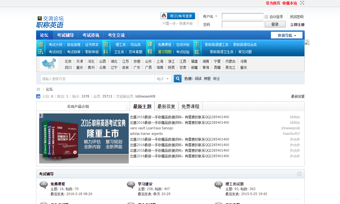Select the home icon in the breadcrumb
This screenshot has width=340, height=204.
(x=38, y=89)
